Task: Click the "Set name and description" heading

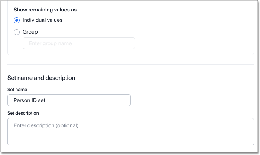Action: tap(41, 78)
